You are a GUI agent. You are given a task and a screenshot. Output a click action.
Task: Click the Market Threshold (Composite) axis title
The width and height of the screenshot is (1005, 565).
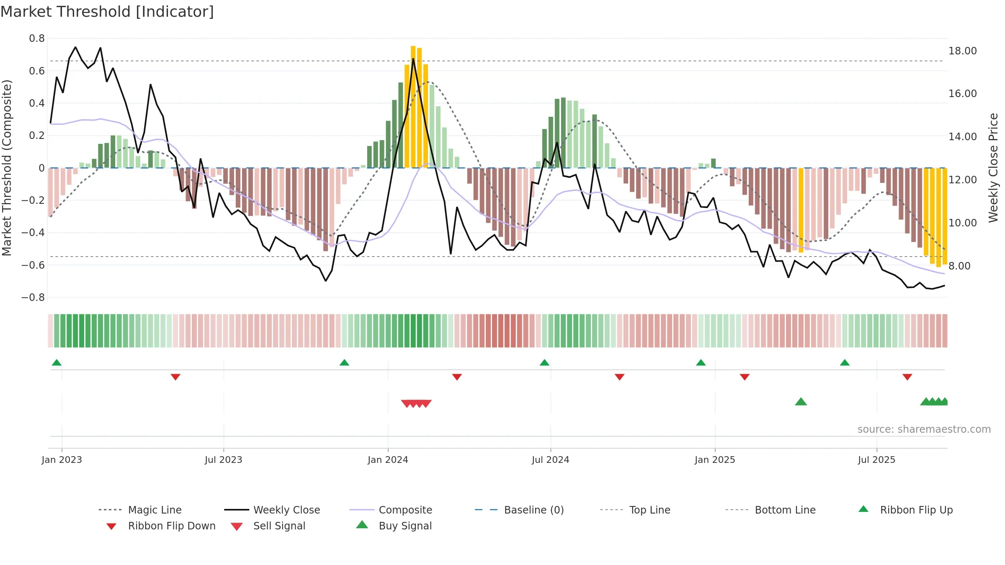click(7, 168)
